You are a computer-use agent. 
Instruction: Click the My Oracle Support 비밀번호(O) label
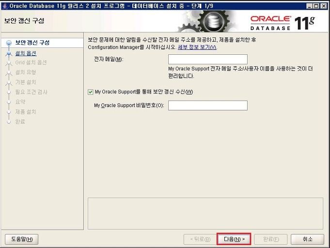click(x=129, y=105)
